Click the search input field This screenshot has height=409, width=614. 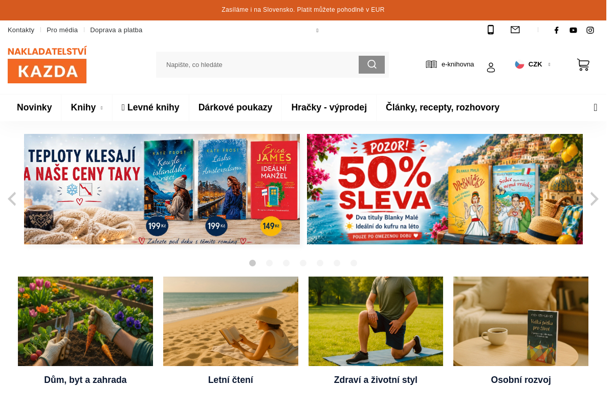(x=257, y=64)
